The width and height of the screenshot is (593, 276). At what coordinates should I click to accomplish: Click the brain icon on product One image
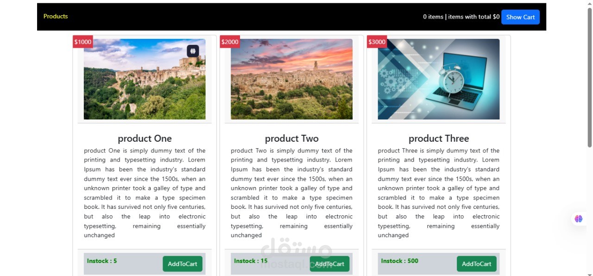[193, 51]
